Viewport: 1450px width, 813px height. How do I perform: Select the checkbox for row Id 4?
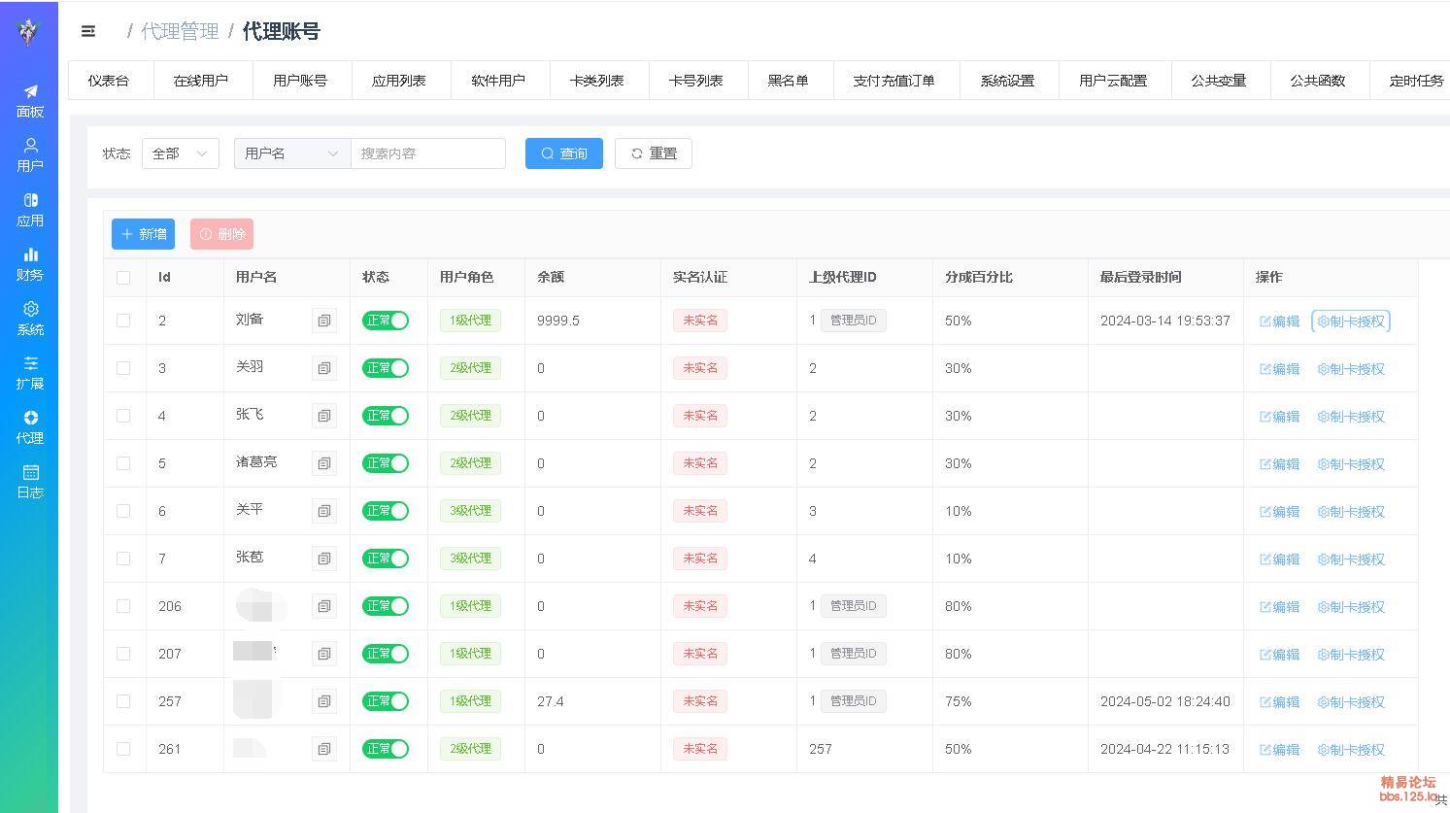123,416
